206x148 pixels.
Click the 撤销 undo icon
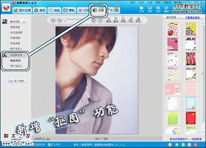[109, 20]
